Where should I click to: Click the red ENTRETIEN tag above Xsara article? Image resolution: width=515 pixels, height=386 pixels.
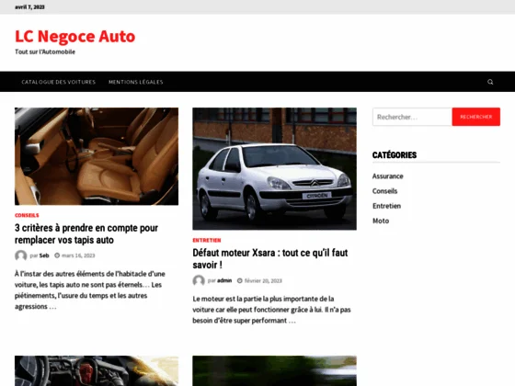pyautogui.click(x=207, y=240)
